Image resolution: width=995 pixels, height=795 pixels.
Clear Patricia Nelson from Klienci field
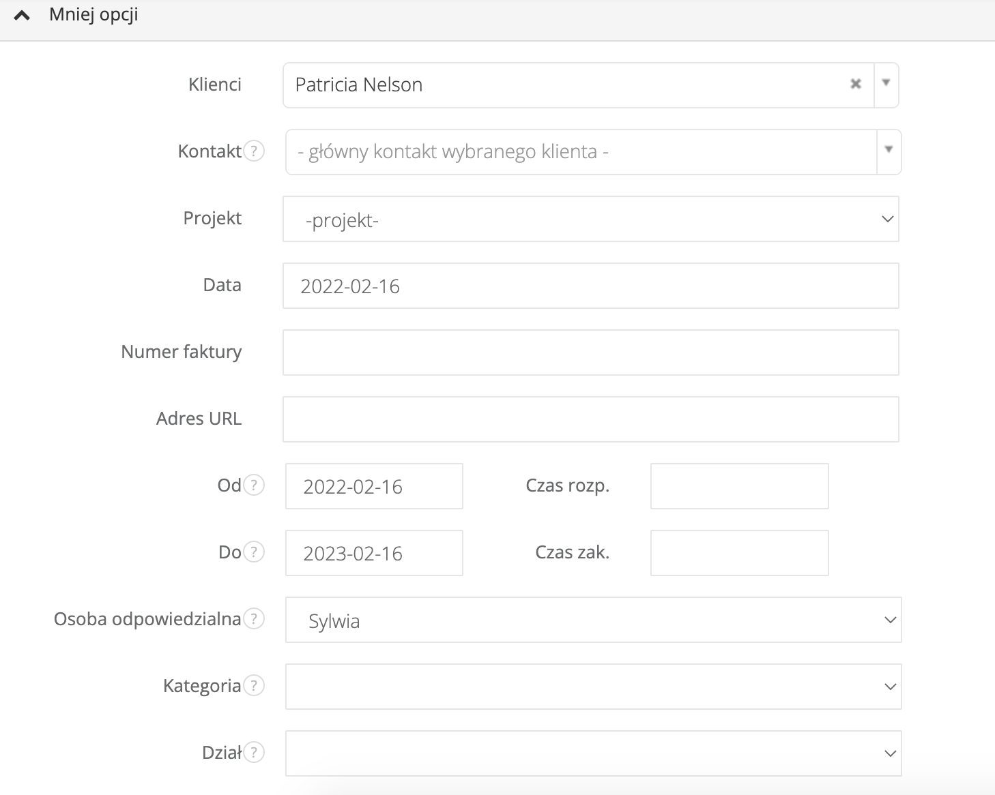pyautogui.click(x=855, y=84)
